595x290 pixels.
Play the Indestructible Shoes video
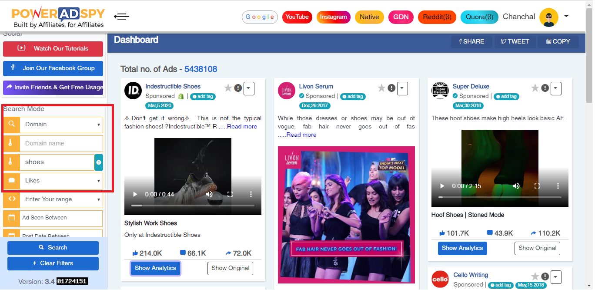[135, 194]
